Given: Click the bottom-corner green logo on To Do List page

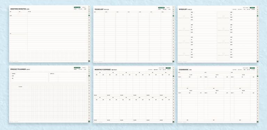Looking at the screenshot, I should [173, 61].
